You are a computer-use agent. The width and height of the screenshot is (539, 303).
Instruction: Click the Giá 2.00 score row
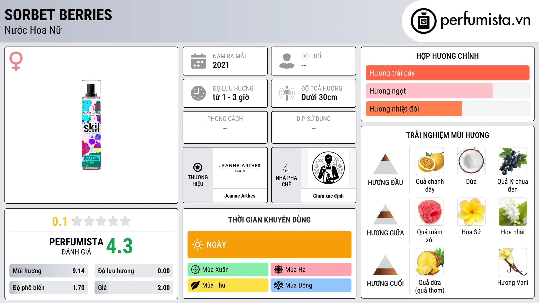click(x=134, y=288)
